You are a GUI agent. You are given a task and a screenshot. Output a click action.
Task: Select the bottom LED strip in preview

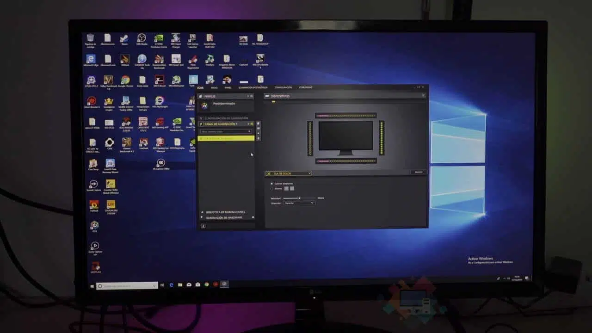[346, 161]
